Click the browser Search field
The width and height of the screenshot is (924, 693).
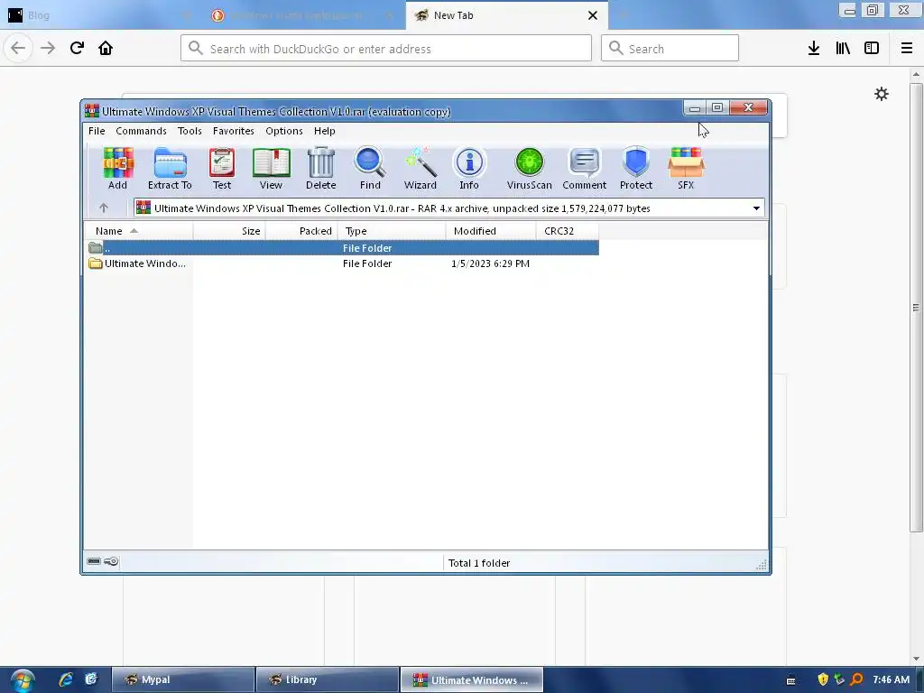click(x=670, y=48)
